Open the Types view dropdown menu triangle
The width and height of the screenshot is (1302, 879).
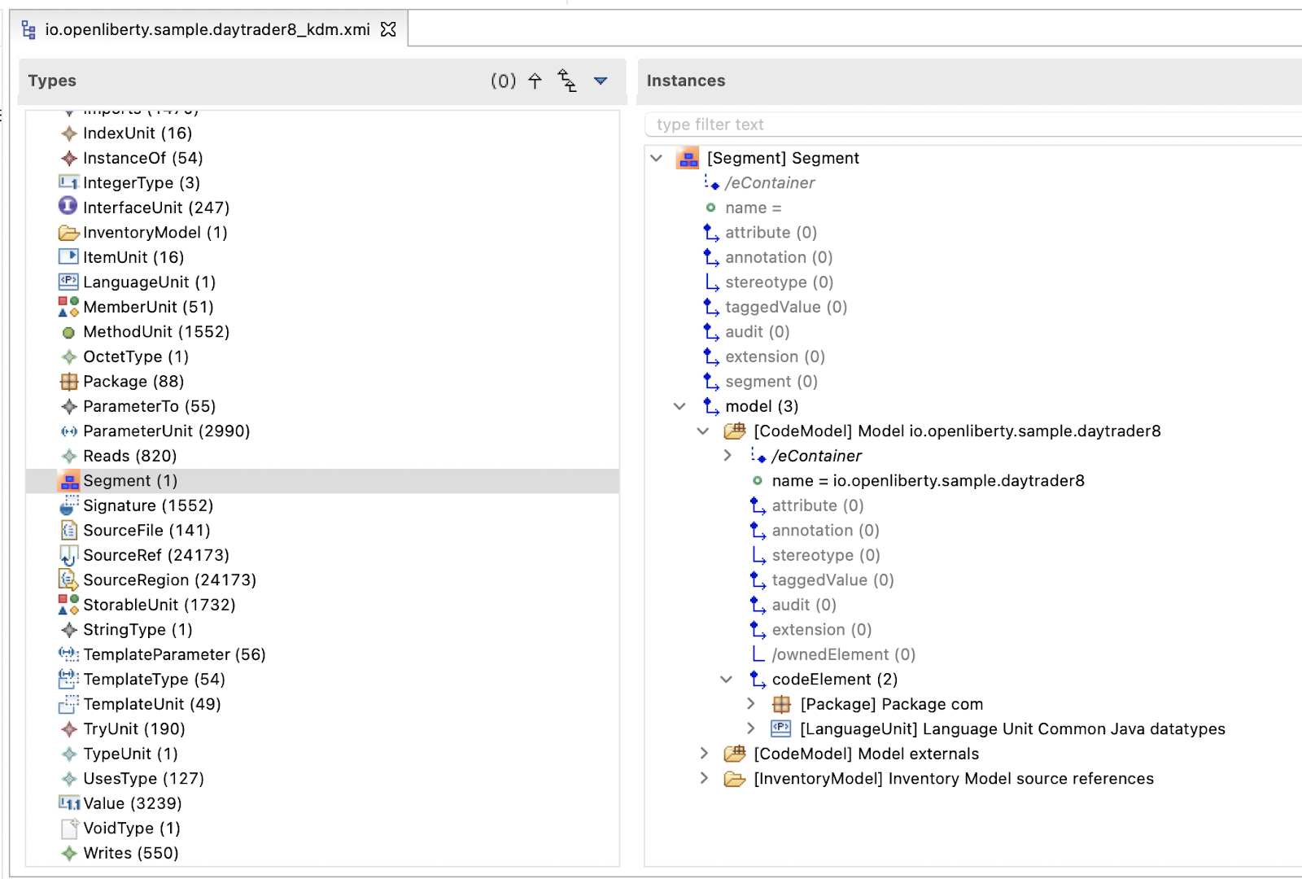601,81
